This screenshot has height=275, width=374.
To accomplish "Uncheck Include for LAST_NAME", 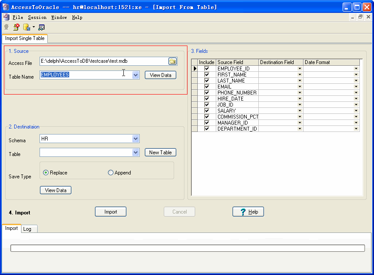I will point(207,81).
